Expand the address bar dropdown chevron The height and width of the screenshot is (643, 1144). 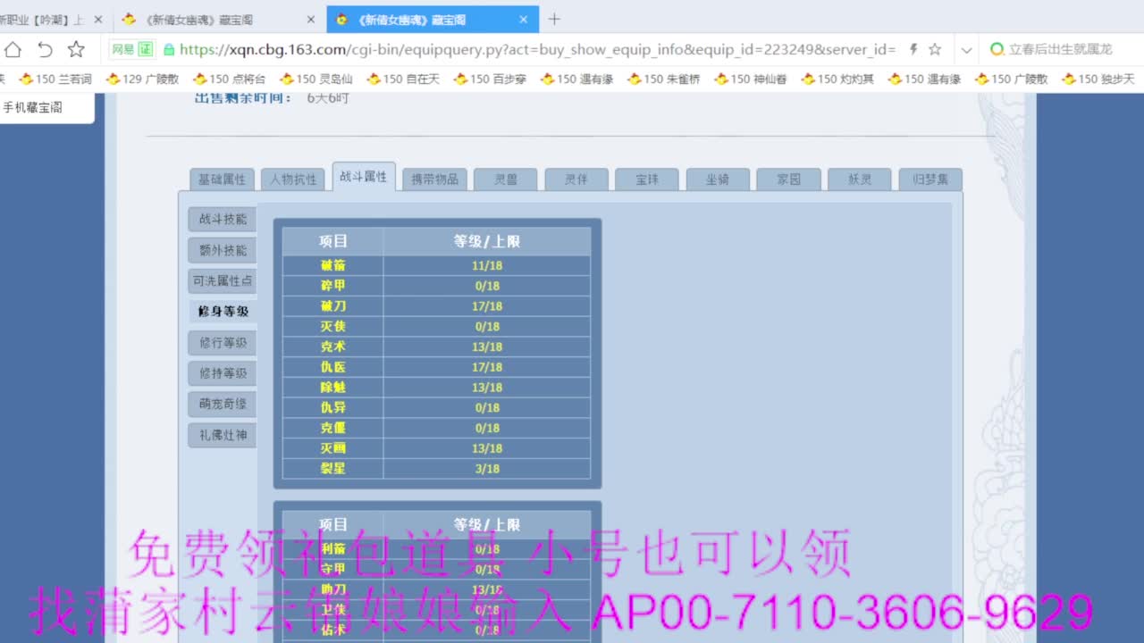pyautogui.click(x=966, y=50)
